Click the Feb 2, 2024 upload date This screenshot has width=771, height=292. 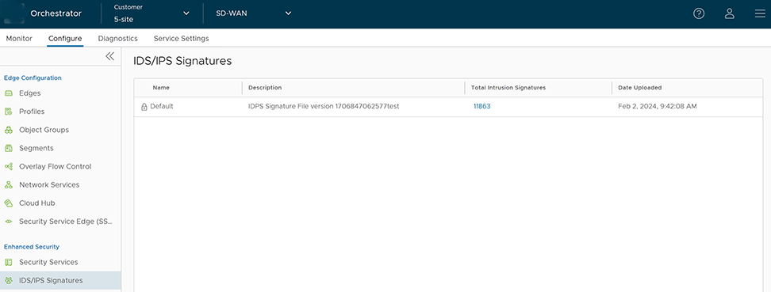click(658, 106)
